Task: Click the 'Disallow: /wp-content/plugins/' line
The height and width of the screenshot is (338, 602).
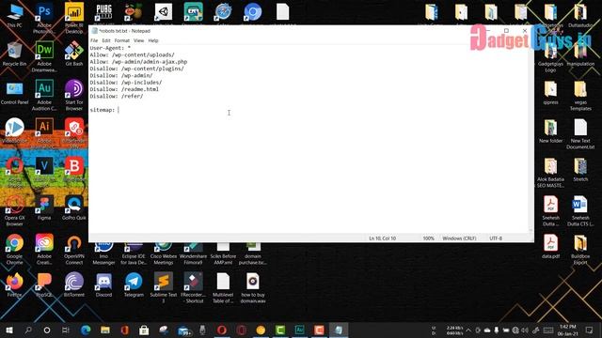Action: click(x=136, y=69)
